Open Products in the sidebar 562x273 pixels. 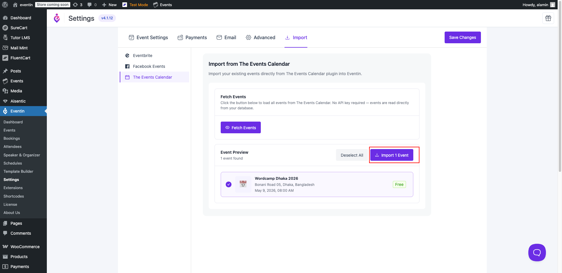(23, 257)
